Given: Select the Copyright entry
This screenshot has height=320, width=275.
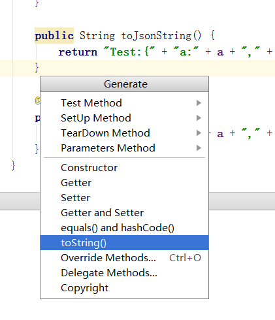Looking at the screenshot, I should pyautogui.click(x=124, y=288).
